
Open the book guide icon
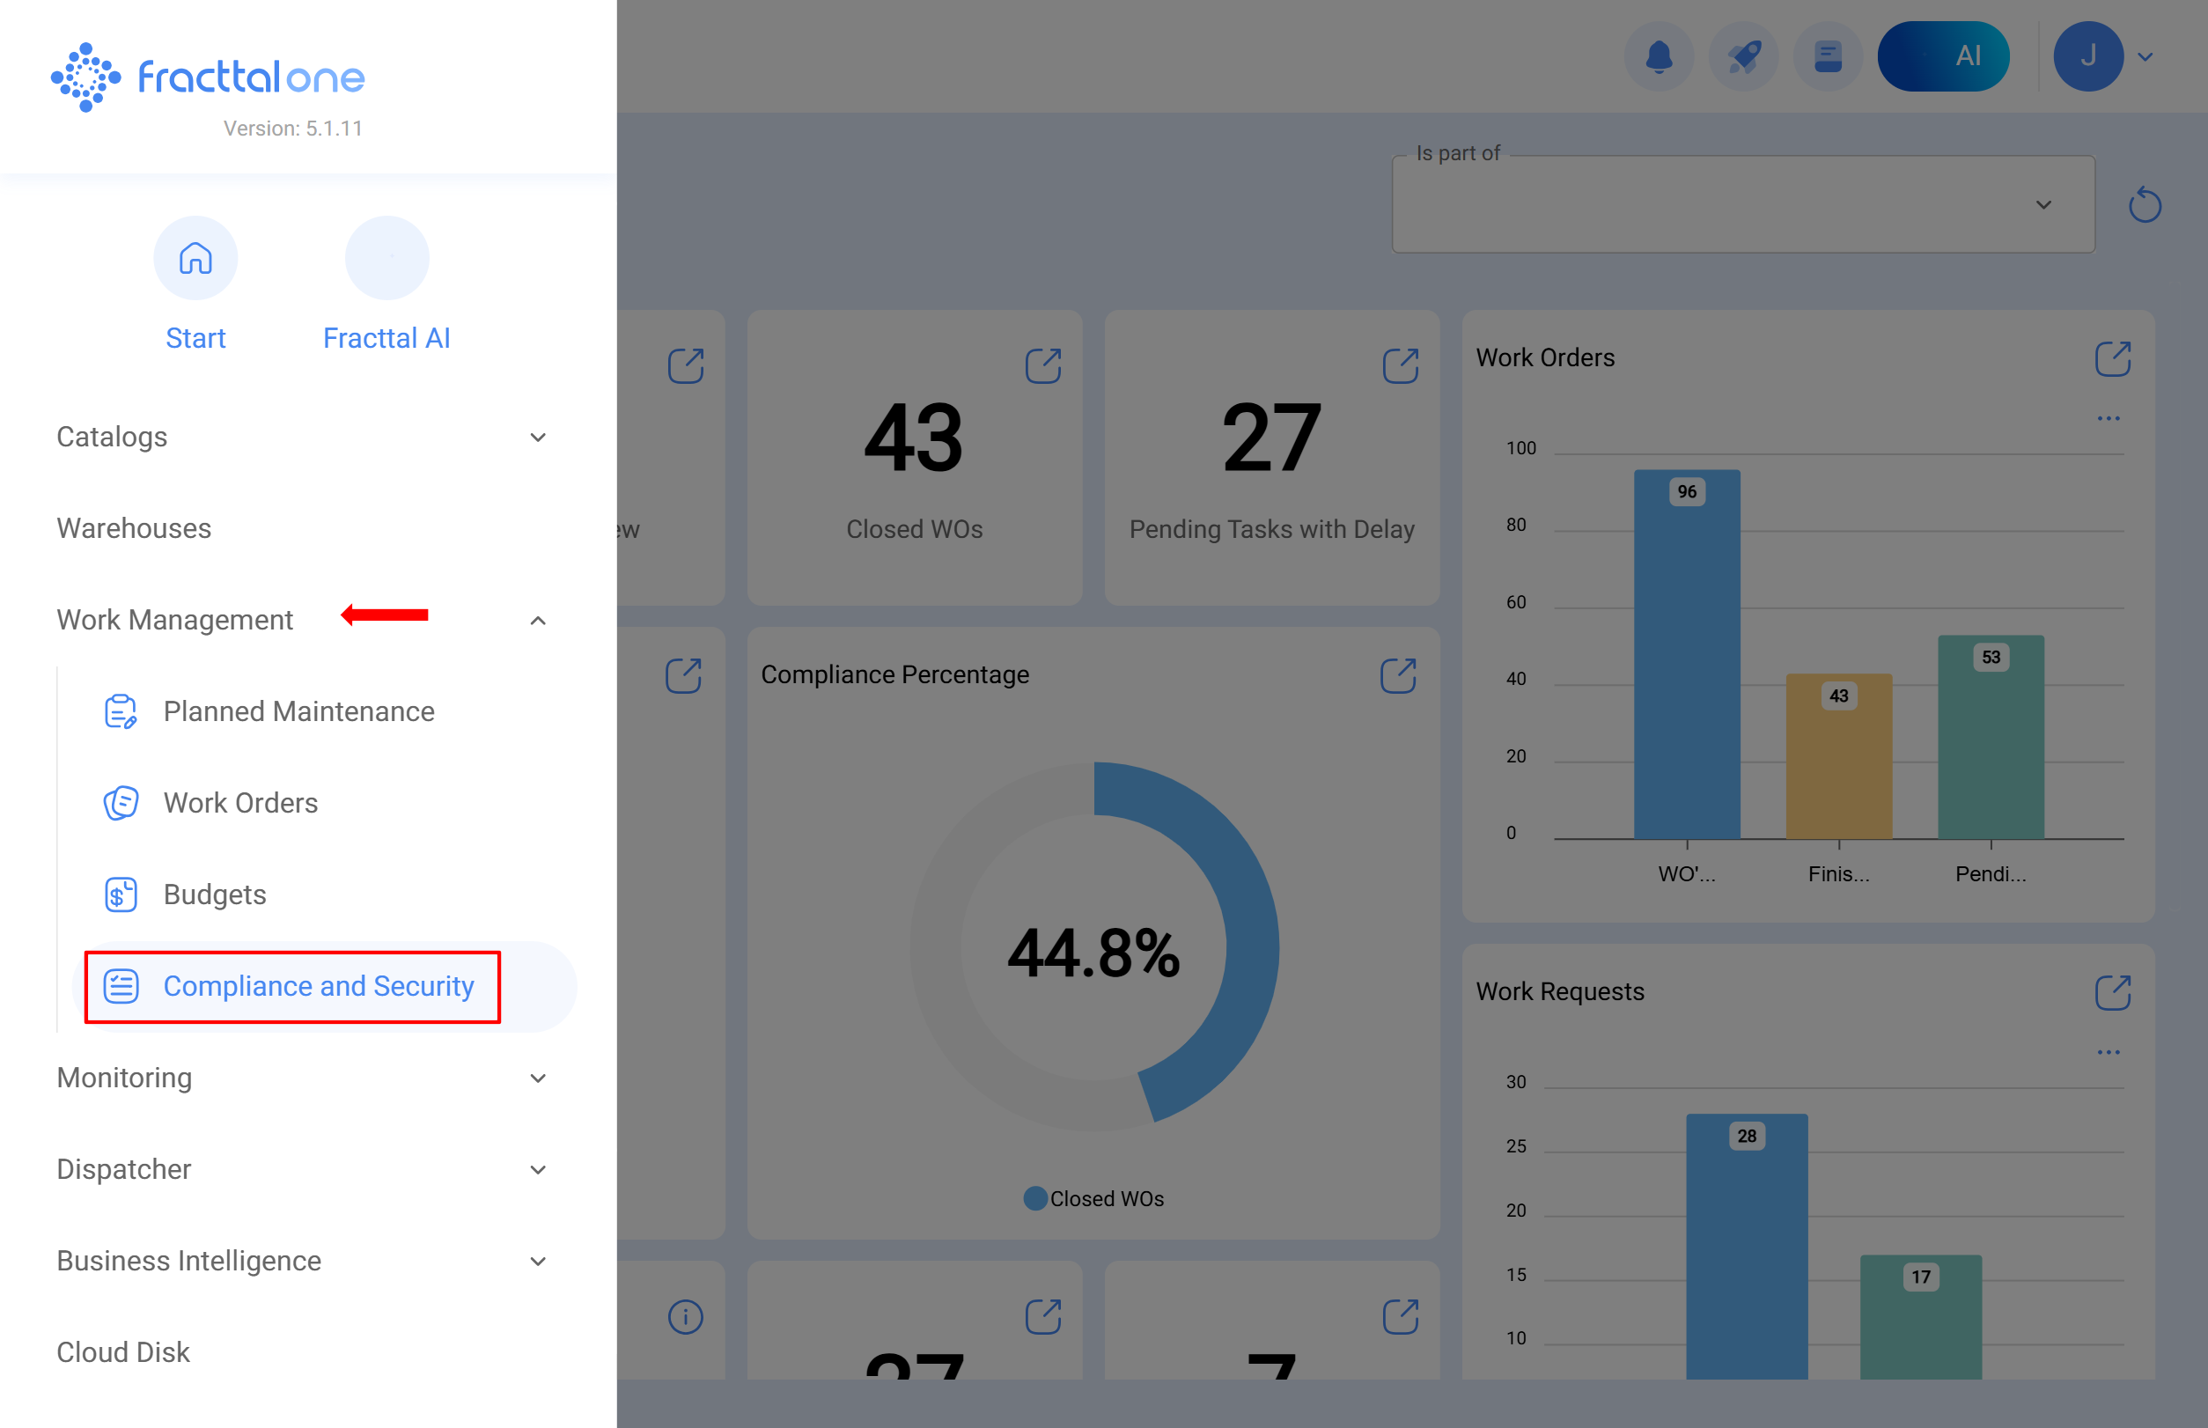[1828, 56]
